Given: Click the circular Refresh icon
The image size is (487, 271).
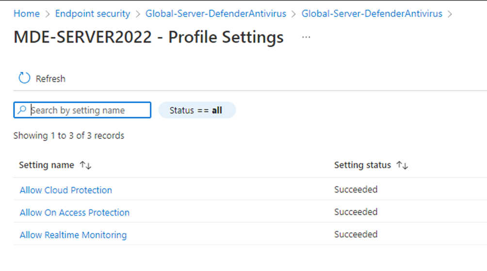Looking at the screenshot, I should click(24, 78).
